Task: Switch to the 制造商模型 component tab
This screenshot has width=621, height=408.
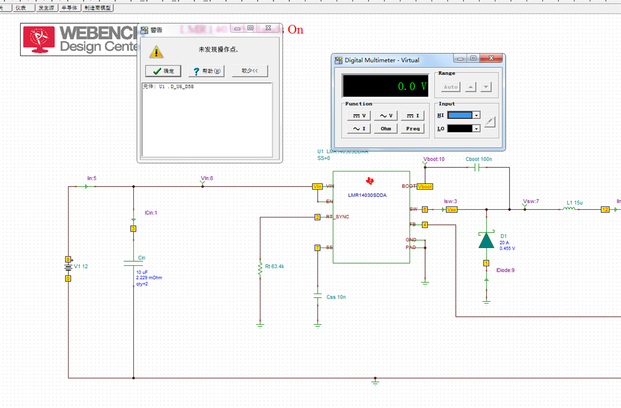Action: coord(98,8)
